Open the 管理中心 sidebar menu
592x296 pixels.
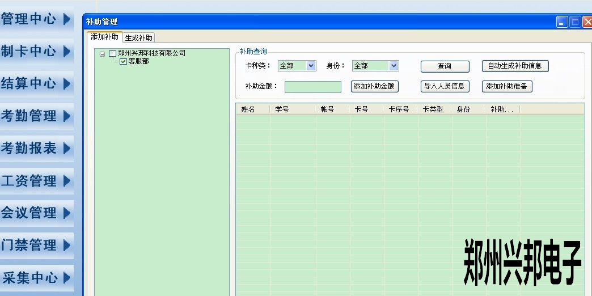point(36,19)
